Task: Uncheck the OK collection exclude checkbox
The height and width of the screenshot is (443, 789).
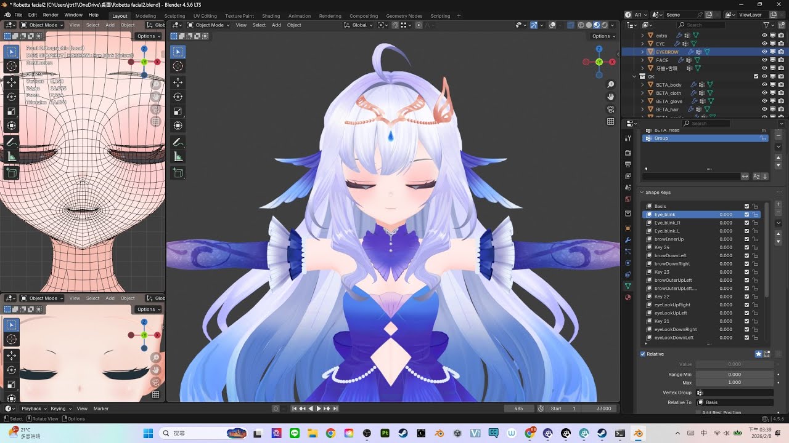Action: (x=756, y=76)
